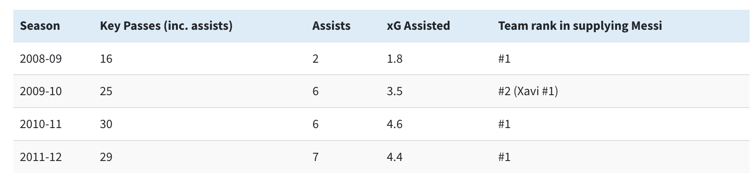Click the key passes value 16
The height and width of the screenshot is (185, 754).
pyautogui.click(x=106, y=59)
